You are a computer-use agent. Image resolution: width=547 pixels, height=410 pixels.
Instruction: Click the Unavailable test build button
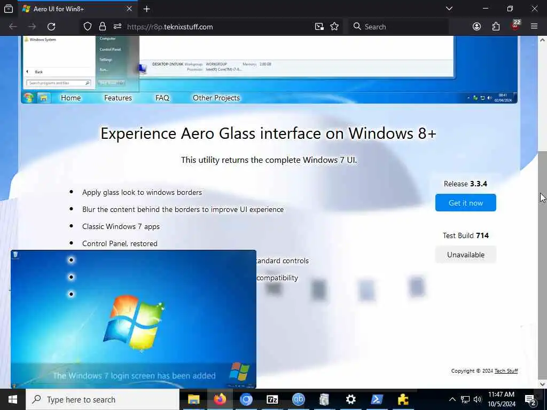[x=465, y=255]
